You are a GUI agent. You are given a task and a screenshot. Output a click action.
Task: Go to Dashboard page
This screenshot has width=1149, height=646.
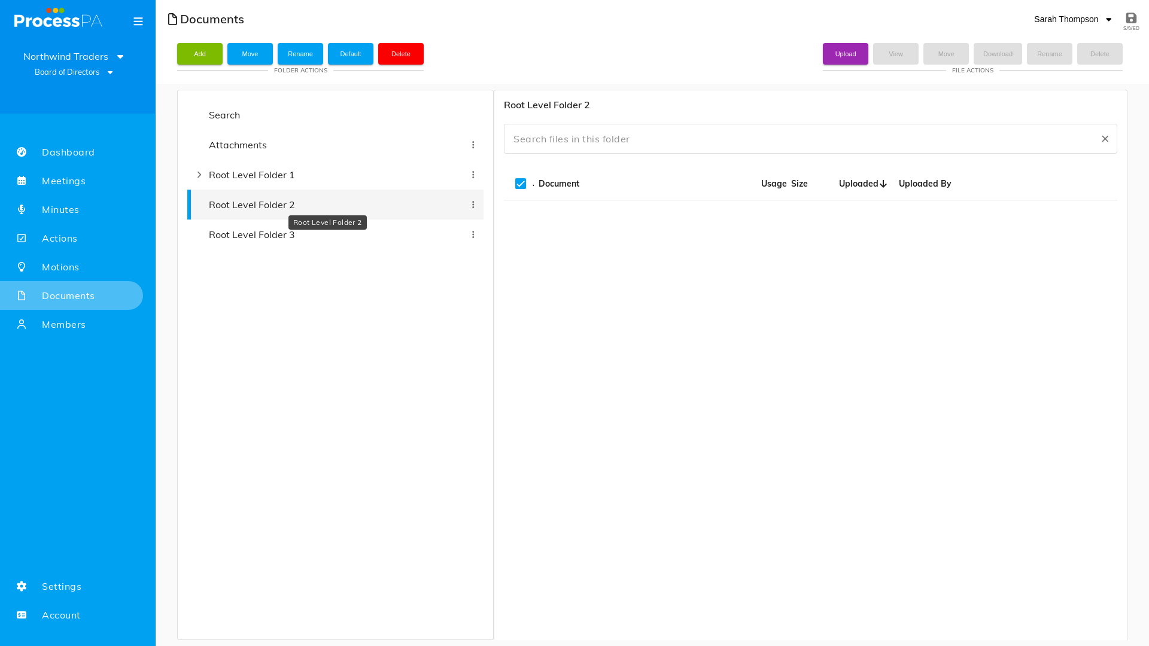point(68,152)
